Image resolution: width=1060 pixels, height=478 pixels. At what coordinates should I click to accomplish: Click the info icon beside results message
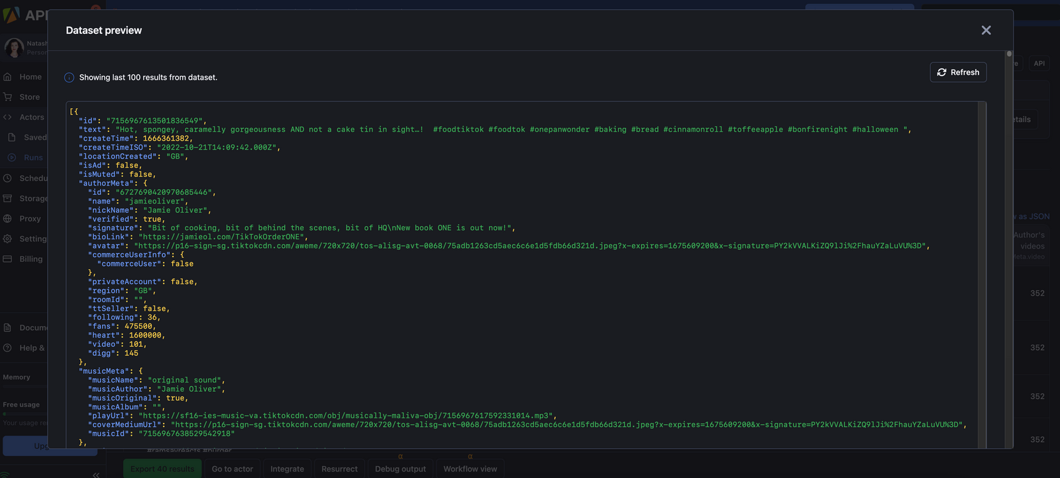[x=69, y=78]
